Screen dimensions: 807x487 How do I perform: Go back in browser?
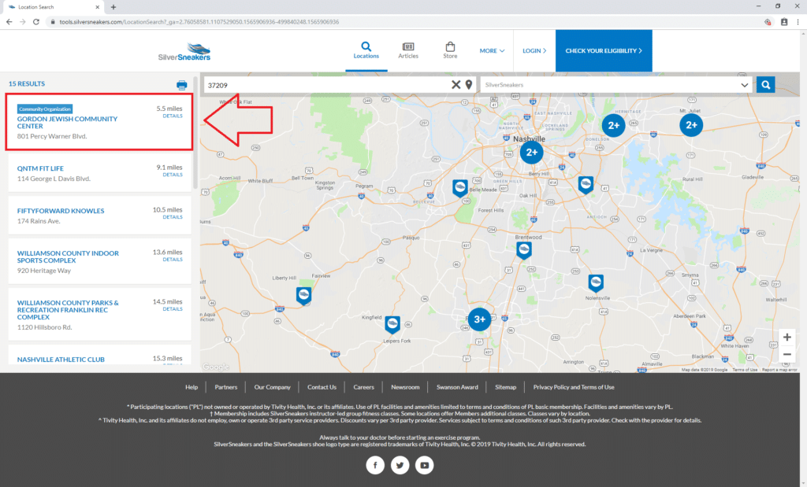tap(9, 21)
